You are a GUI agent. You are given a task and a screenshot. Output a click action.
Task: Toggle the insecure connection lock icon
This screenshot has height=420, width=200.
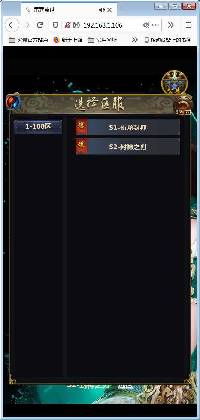tap(68, 25)
